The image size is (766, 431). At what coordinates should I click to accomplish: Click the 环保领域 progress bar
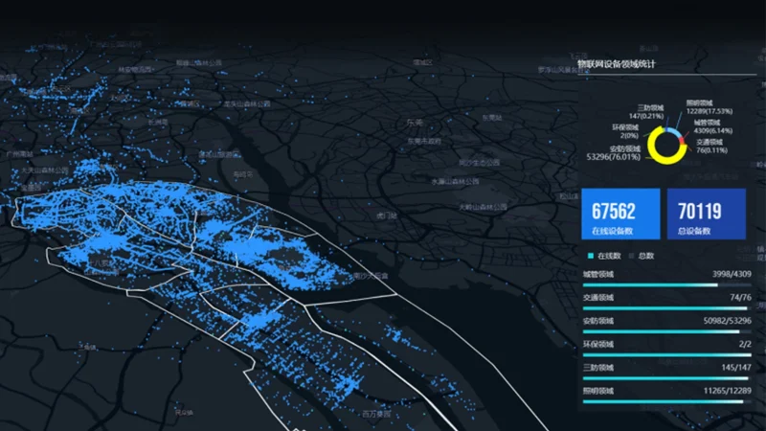666,354
